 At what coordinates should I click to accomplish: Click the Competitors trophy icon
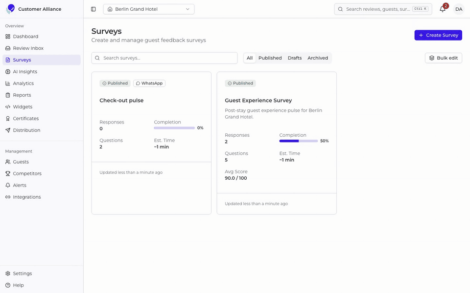8,173
